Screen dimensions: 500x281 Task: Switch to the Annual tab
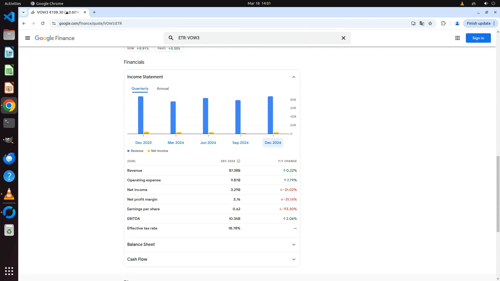163,88
